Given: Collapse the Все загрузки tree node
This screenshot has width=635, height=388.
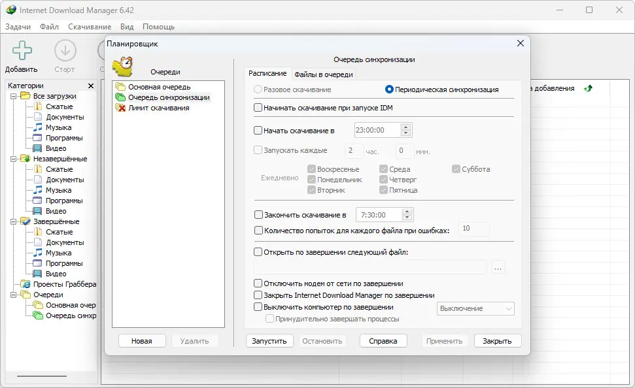Looking at the screenshot, I should pyautogui.click(x=13, y=96).
